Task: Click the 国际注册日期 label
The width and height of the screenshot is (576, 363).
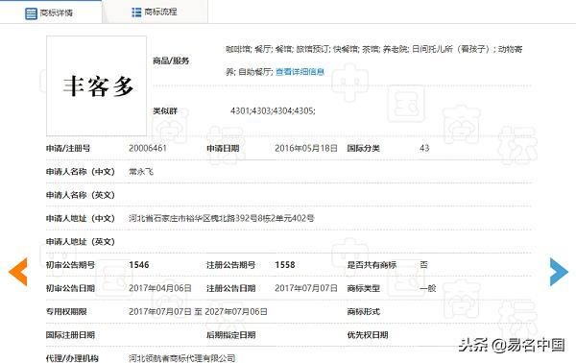Action: [x=70, y=335]
